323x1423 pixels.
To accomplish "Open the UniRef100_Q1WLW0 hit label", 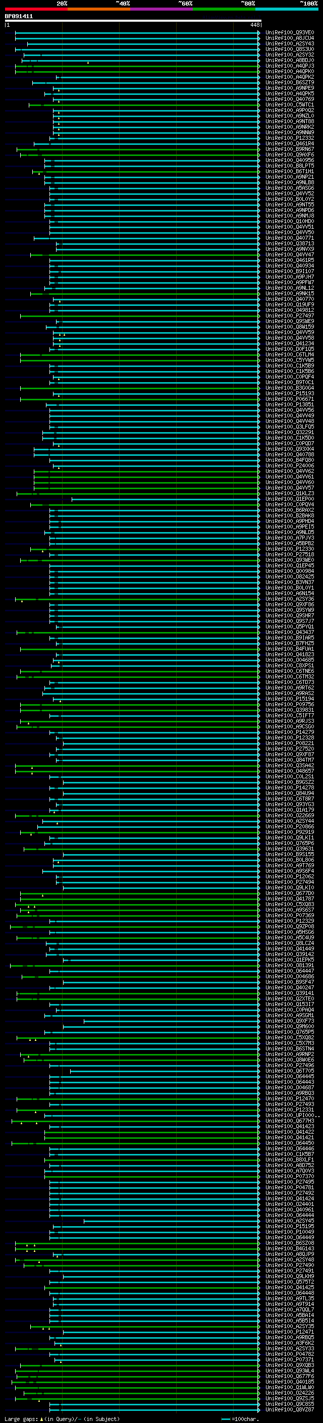I will [290, 1387].
